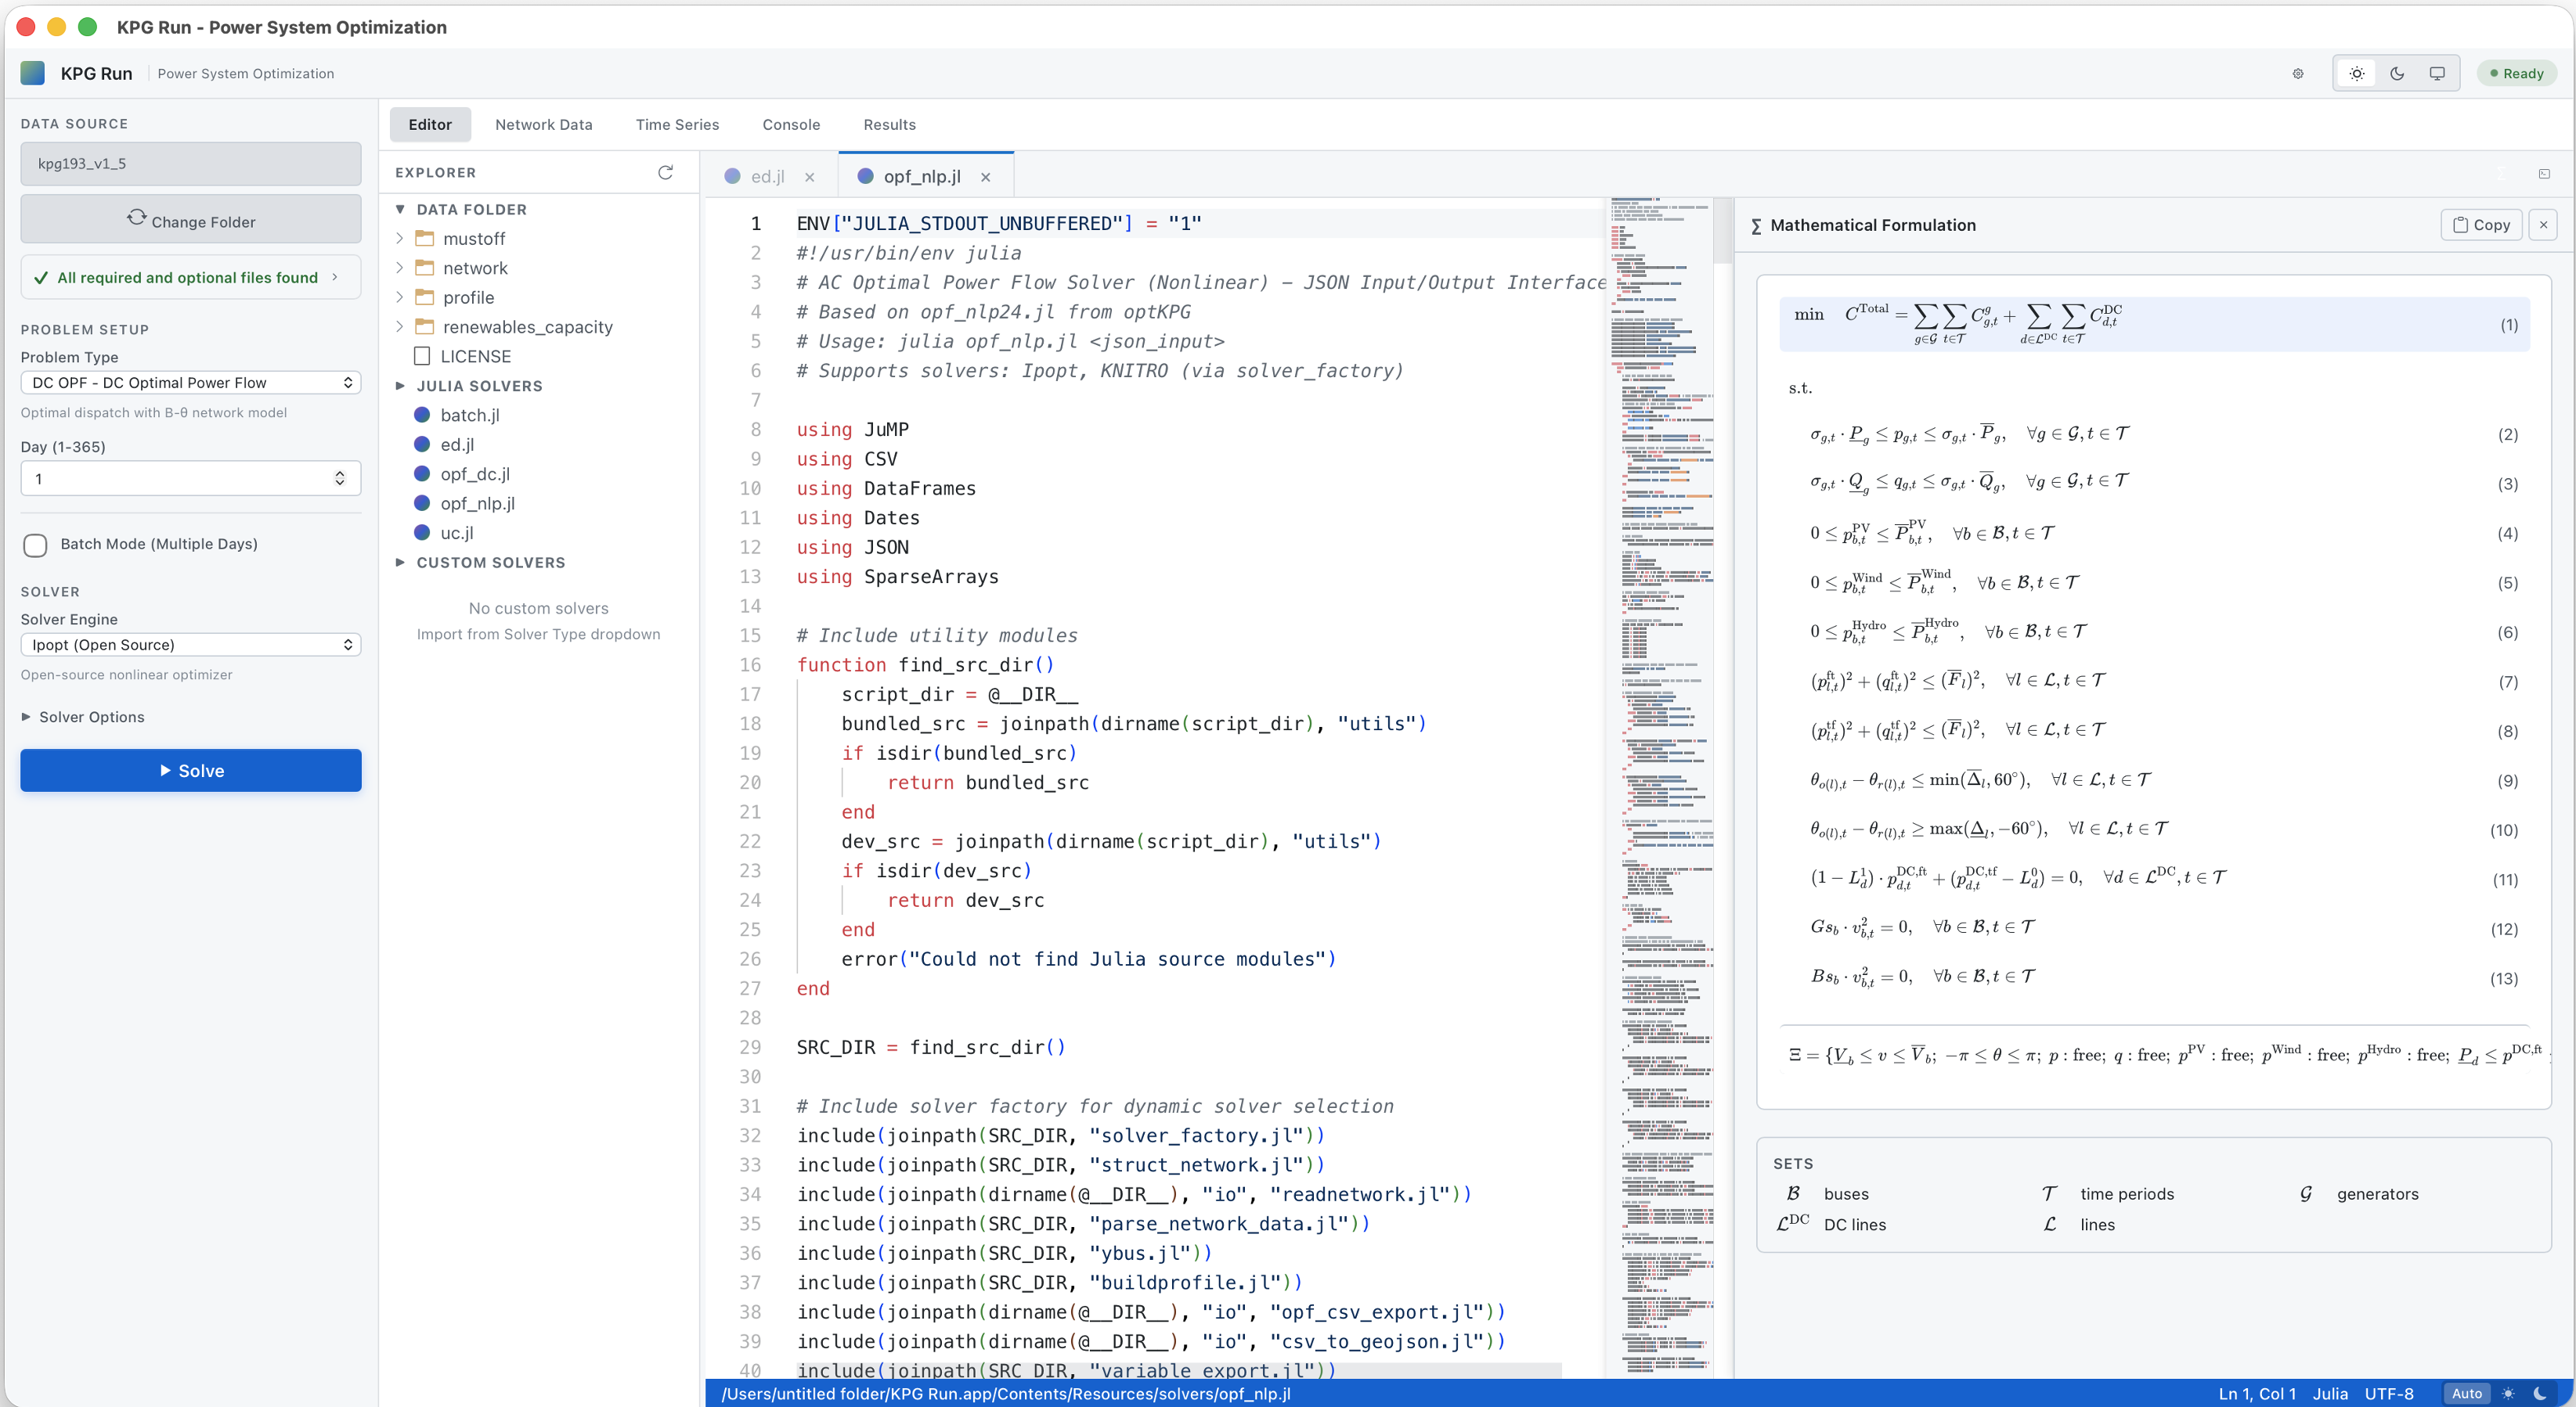Switch to dark theme moon icon in header
2576x1407 pixels.
coord(2397,73)
